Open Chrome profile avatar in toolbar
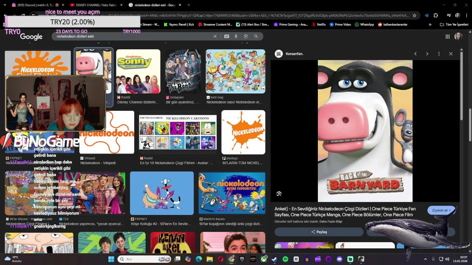The width and height of the screenshot is (472, 265). coord(458,15)
